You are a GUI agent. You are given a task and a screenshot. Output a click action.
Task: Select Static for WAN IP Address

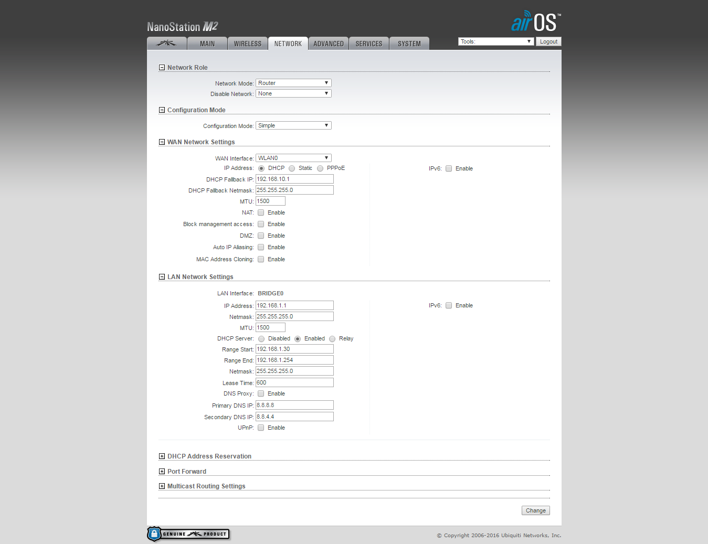click(292, 168)
